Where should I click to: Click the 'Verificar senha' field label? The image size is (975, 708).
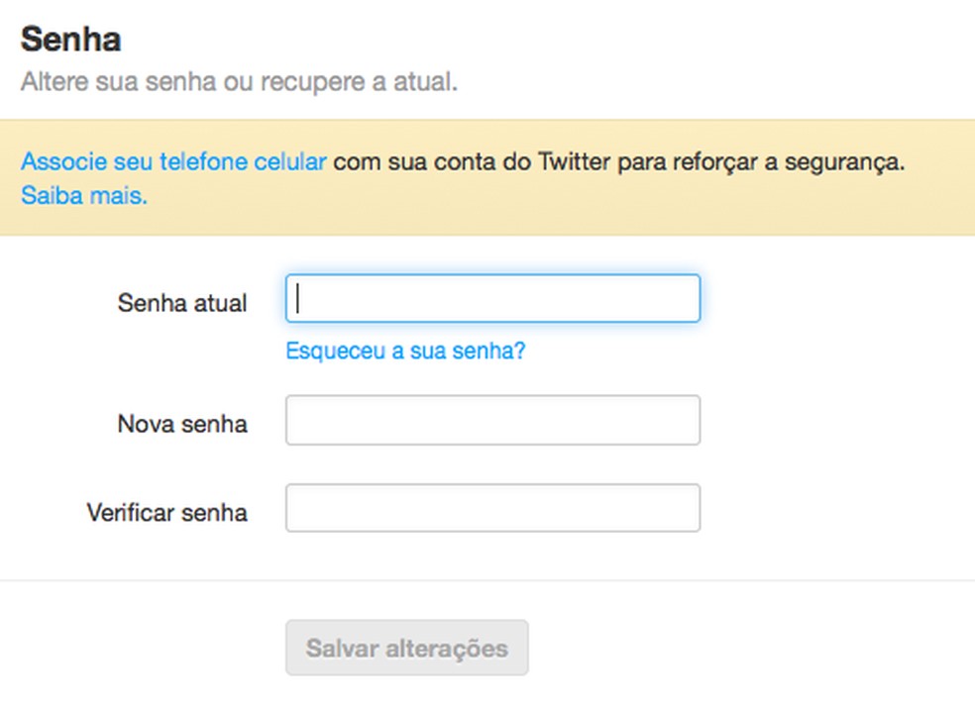(168, 512)
